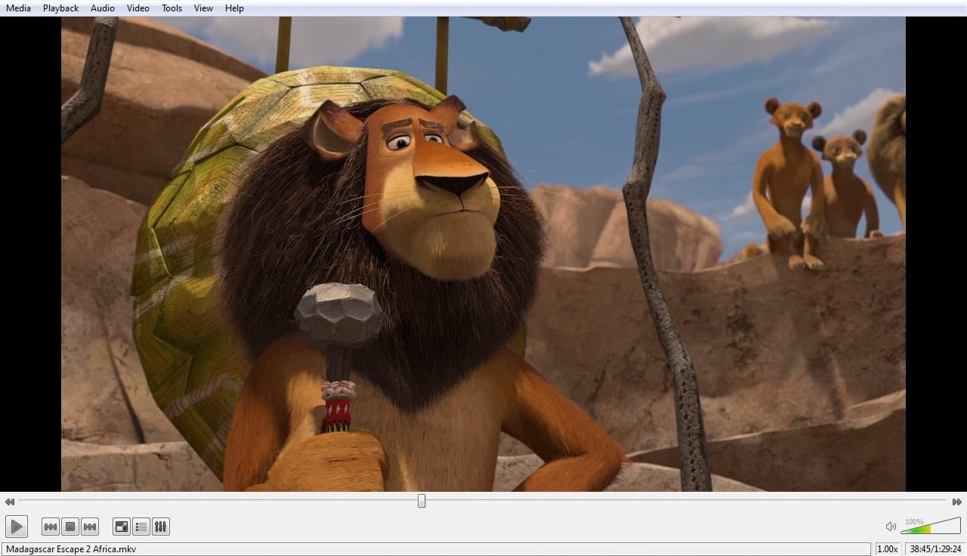The image size is (967, 556).
Task: Skip to previous media track
Action: point(51,527)
